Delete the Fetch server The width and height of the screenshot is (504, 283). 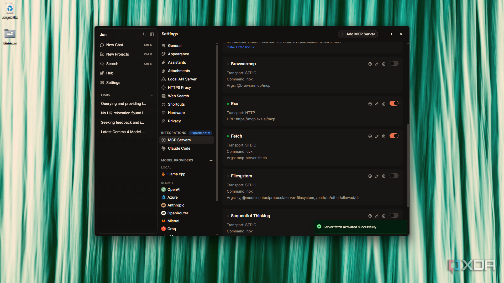(x=384, y=136)
